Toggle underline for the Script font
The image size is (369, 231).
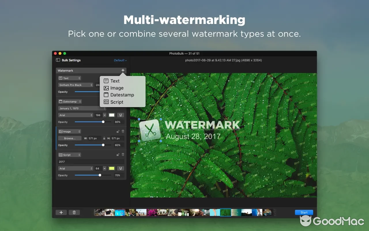[x=121, y=168]
